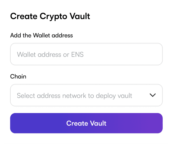The width and height of the screenshot is (176, 147).
Task: Show the list of networks to deploy vault
Action: pyautogui.click(x=86, y=95)
